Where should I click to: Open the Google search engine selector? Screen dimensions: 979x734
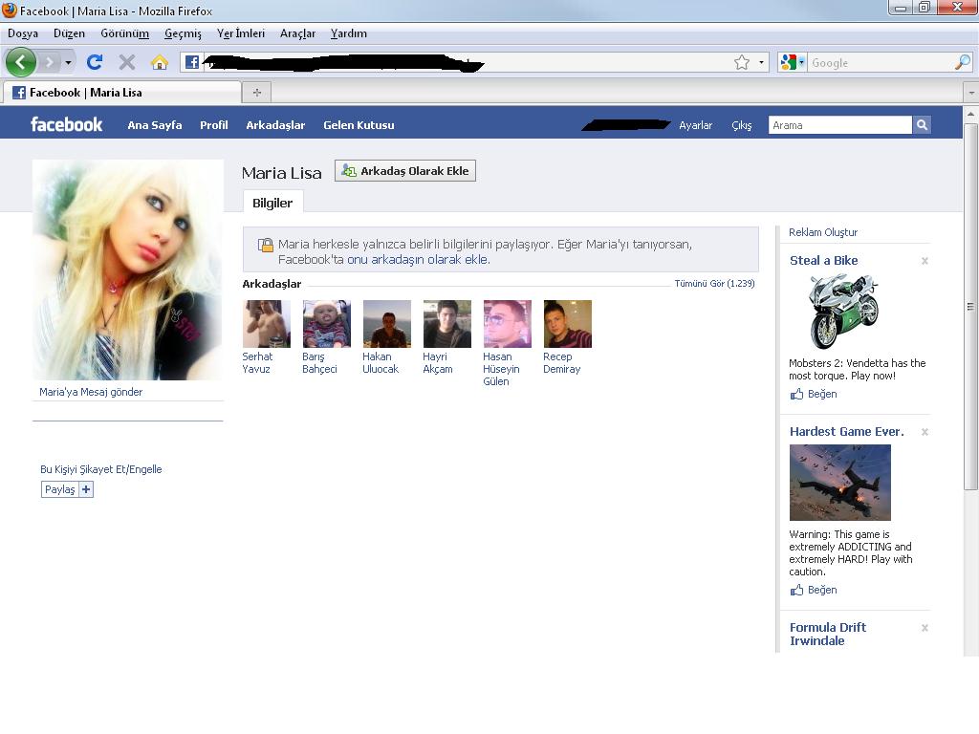(x=793, y=62)
